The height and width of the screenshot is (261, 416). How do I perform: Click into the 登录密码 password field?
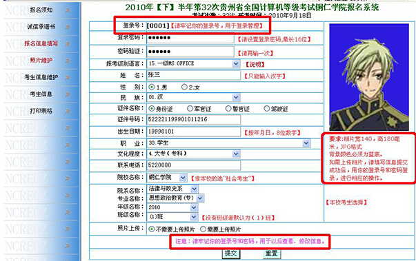[190, 38]
